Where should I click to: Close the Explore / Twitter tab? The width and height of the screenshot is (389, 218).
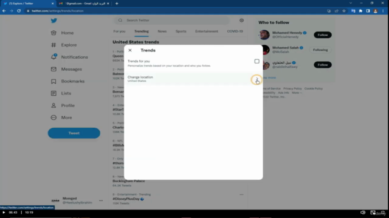pyautogui.click(x=53, y=4)
